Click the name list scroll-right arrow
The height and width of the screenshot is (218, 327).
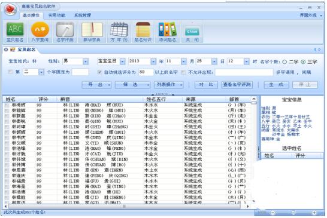pyautogui.click(x=248, y=206)
